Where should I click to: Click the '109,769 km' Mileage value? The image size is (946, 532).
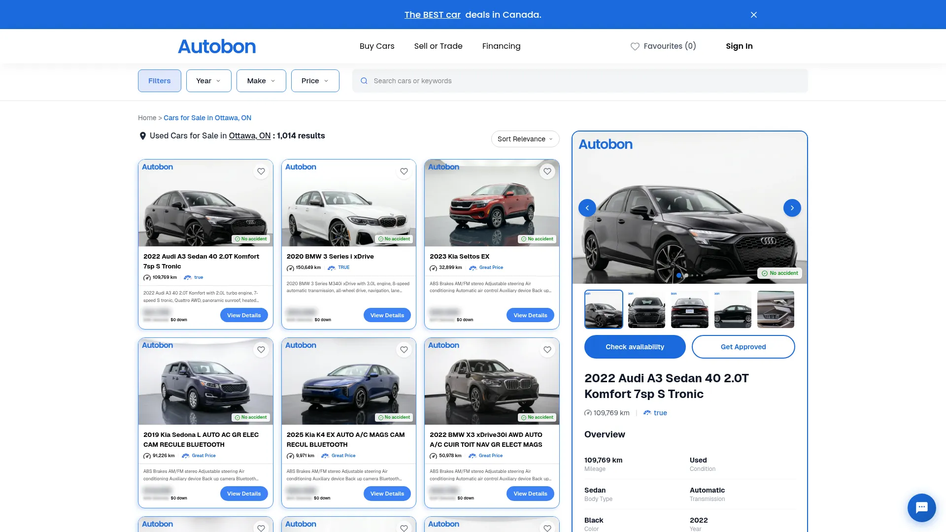coord(603,460)
